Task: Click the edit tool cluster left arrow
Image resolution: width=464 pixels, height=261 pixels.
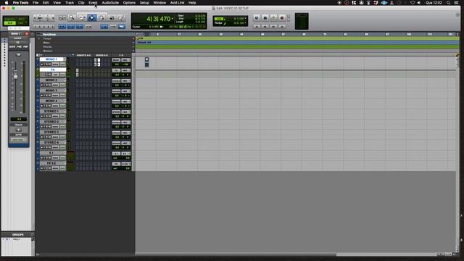Action: (35, 18)
